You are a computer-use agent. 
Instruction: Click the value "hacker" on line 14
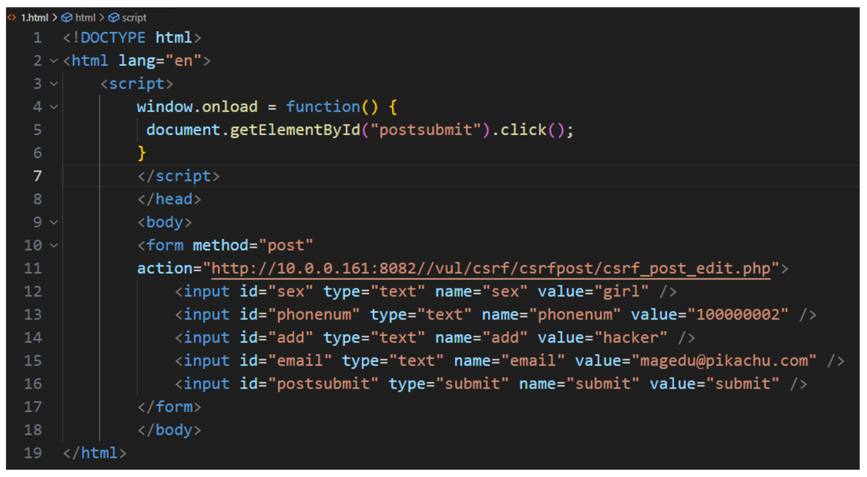630,338
